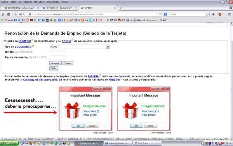This screenshot has width=233, height=146.
Task: Open the Facebook bookmark icon
Action: 15,20
